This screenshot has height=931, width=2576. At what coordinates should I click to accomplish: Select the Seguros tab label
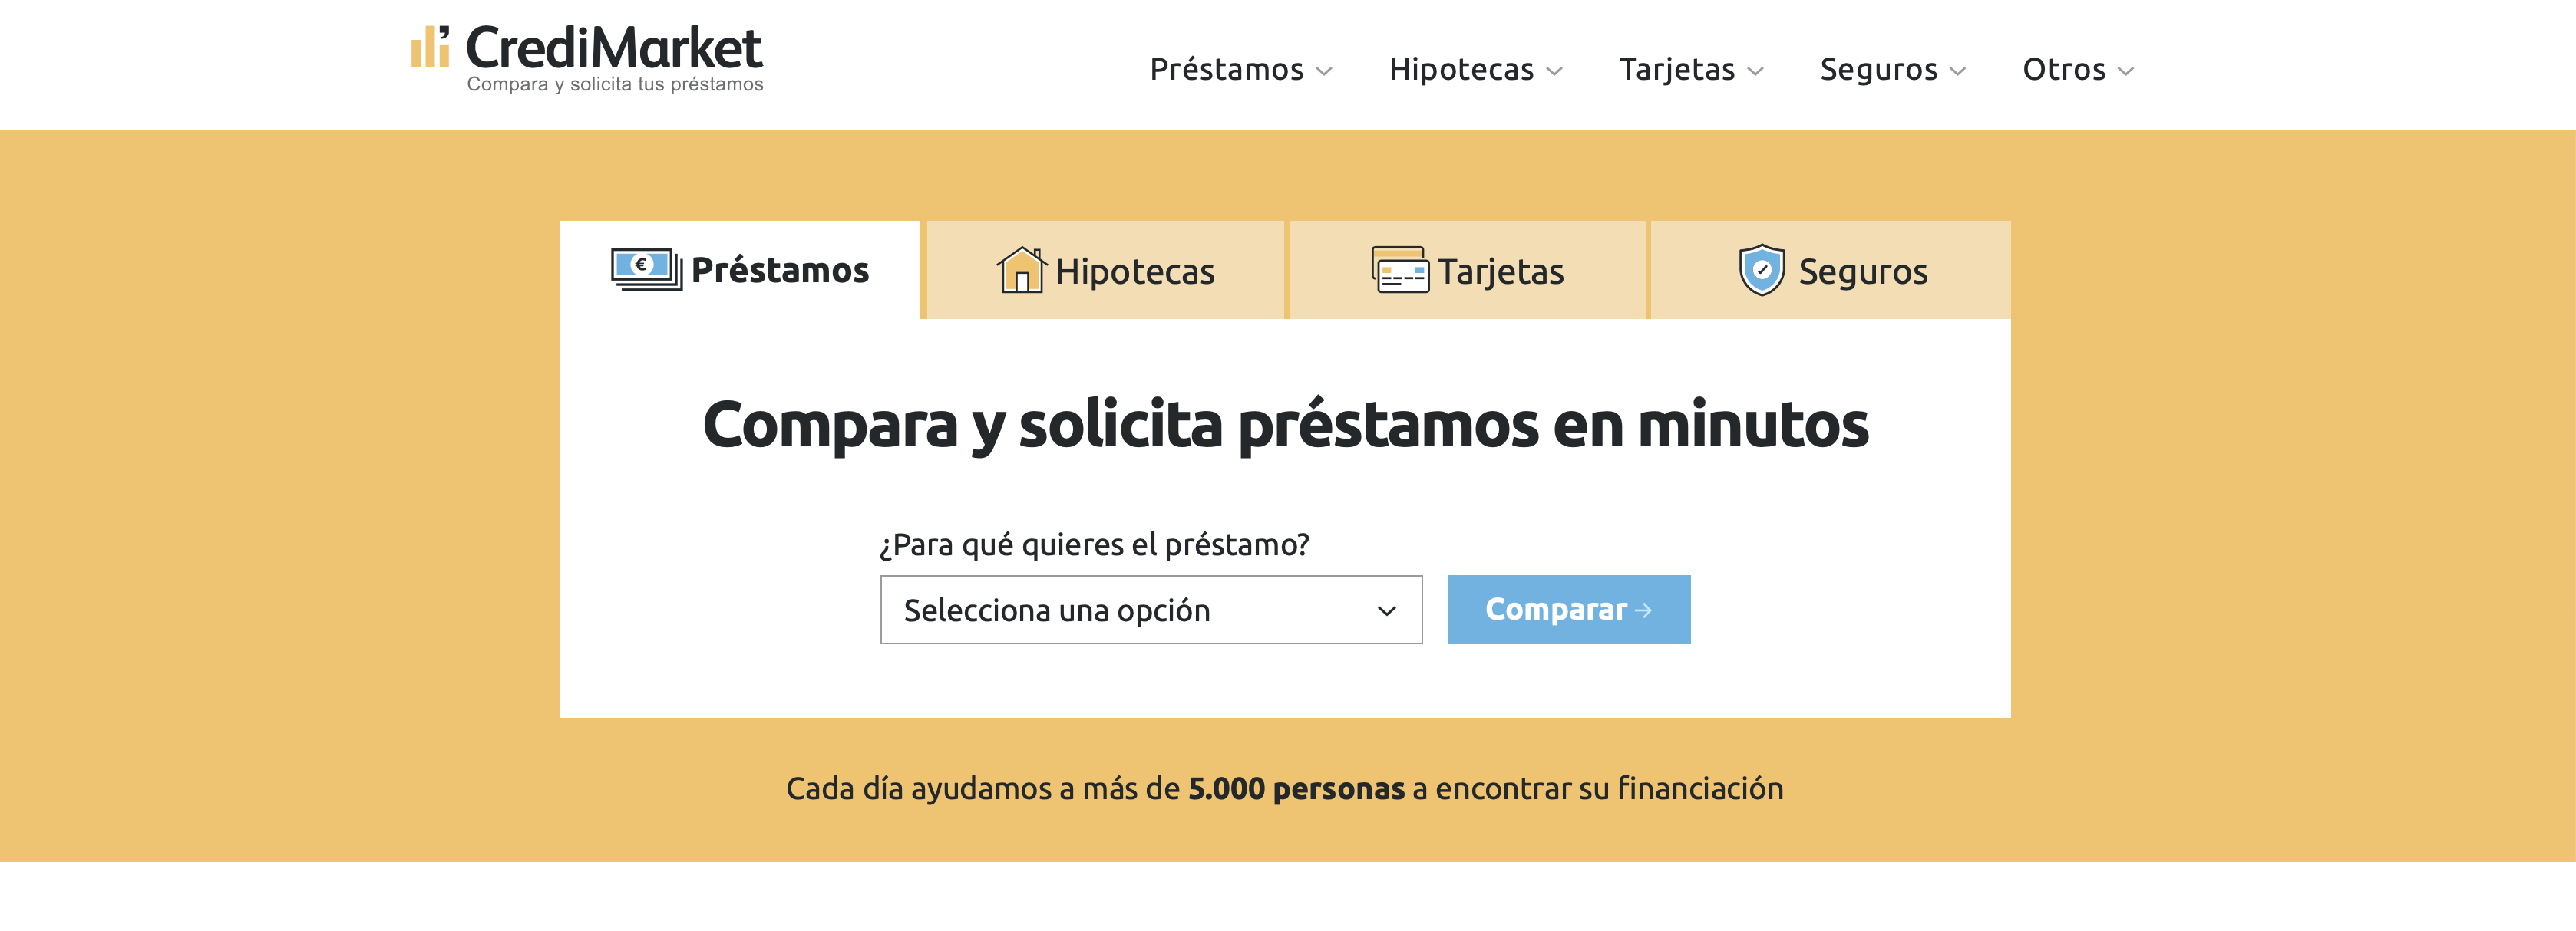point(1862,271)
